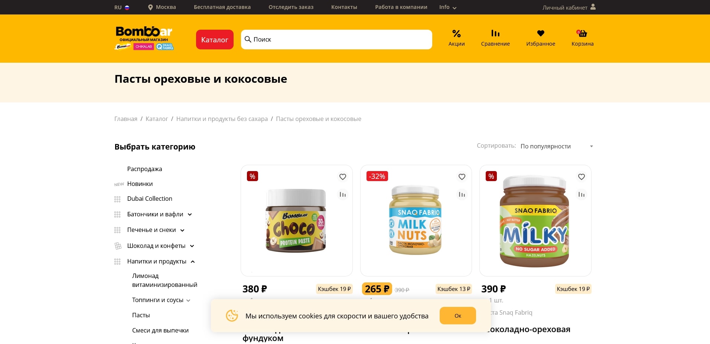Click the Поиск search field
Viewport: 710px width, 344px height.
pos(336,39)
